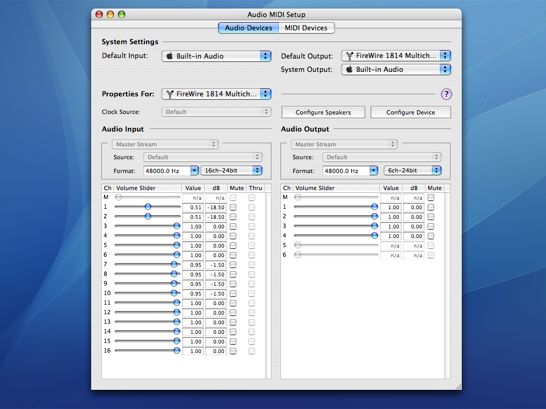This screenshot has height=409, width=546.
Task: Mute output channel 1
Action: 431,207
